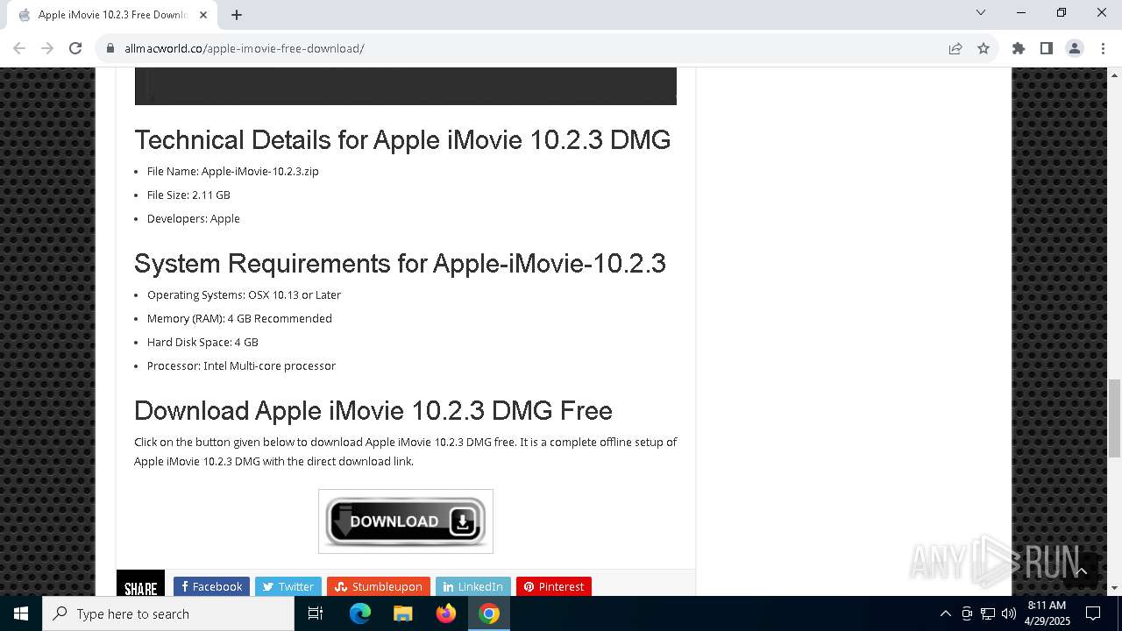Launch Firefox from taskbar
The image size is (1122, 631).
coord(446,613)
